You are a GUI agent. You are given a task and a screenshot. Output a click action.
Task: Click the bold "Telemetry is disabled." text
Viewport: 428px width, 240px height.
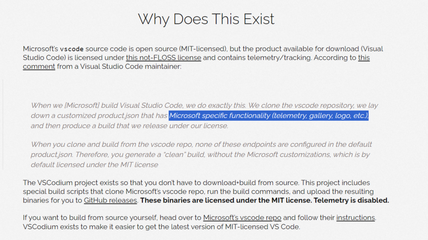(x=351, y=200)
